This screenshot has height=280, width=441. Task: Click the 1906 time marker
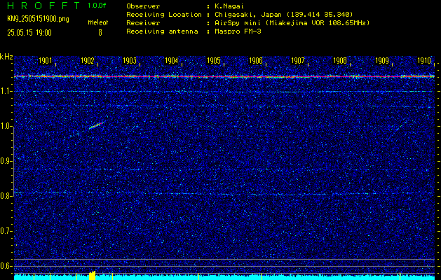(256, 61)
